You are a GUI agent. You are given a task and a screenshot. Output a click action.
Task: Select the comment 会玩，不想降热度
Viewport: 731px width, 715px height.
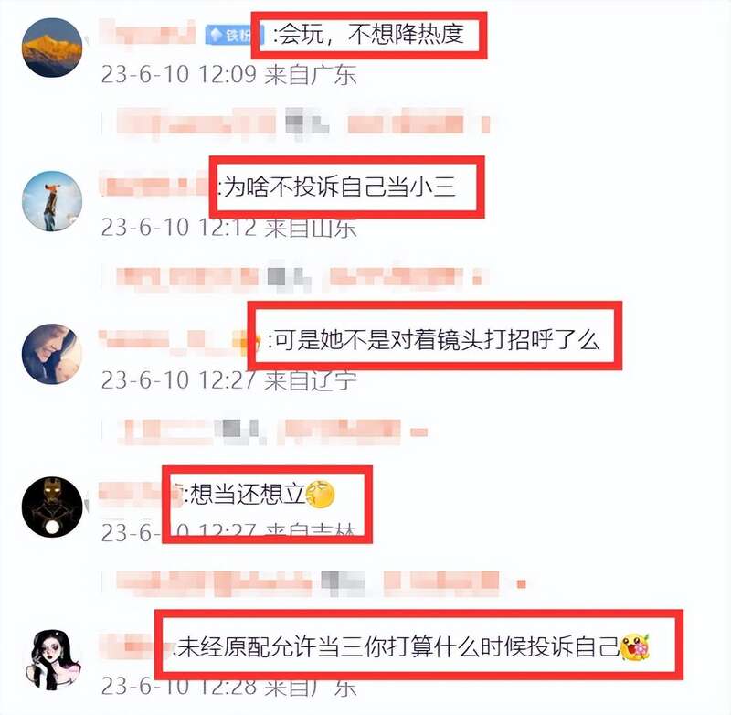[x=368, y=34]
